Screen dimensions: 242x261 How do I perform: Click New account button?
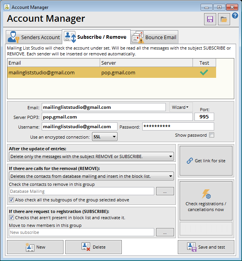(35, 247)
